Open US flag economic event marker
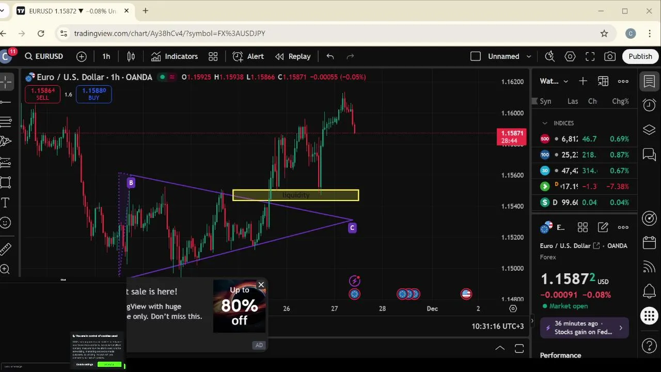This screenshot has height=372, width=661. coord(466,294)
